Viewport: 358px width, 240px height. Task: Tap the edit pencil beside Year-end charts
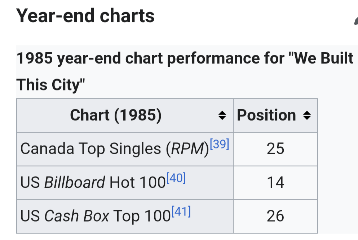coord(356,21)
